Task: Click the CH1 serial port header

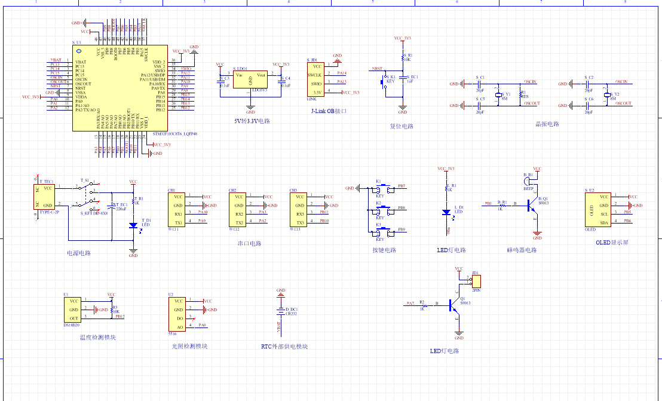Action: click(x=177, y=209)
